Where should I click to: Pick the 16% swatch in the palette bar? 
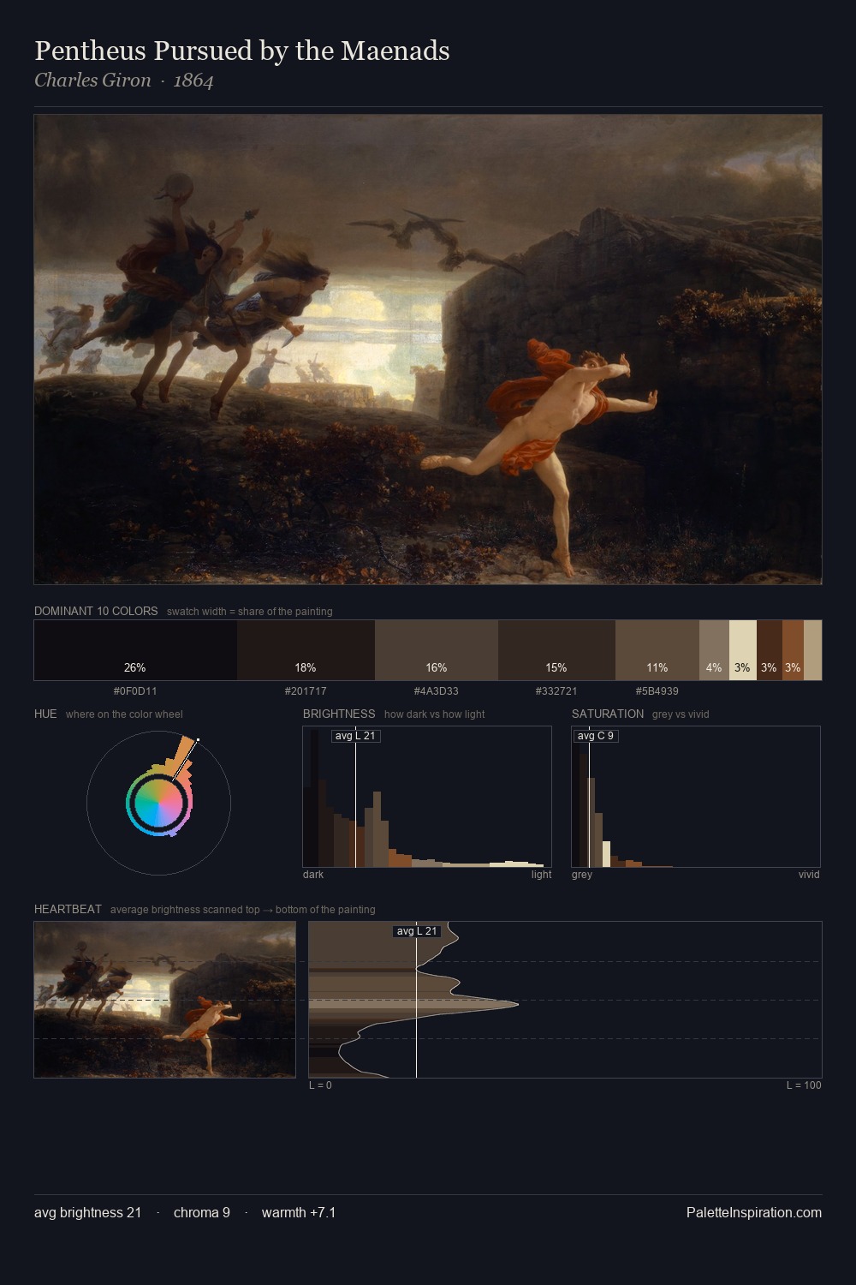437,650
